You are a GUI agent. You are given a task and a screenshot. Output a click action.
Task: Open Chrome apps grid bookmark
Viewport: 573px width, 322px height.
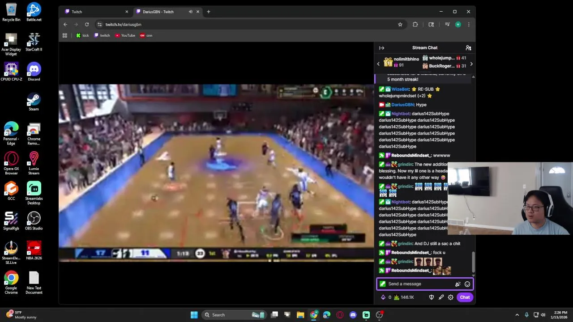pos(65,35)
